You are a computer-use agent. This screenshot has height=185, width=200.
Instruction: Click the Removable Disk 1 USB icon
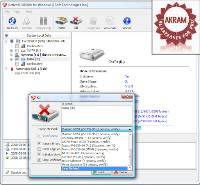(12, 69)
